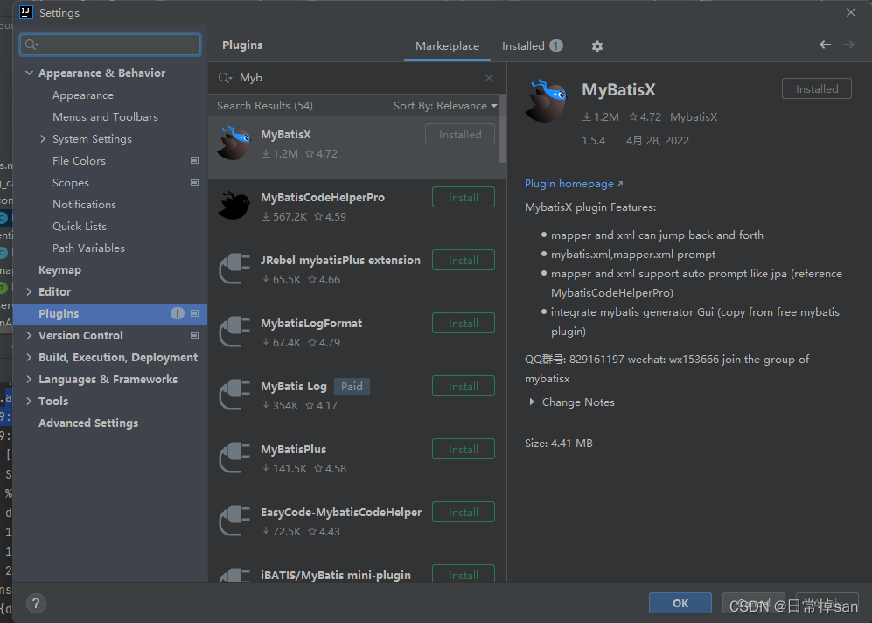872x623 pixels.
Task: Click the project-level icon beside Scopes
Action: click(195, 183)
